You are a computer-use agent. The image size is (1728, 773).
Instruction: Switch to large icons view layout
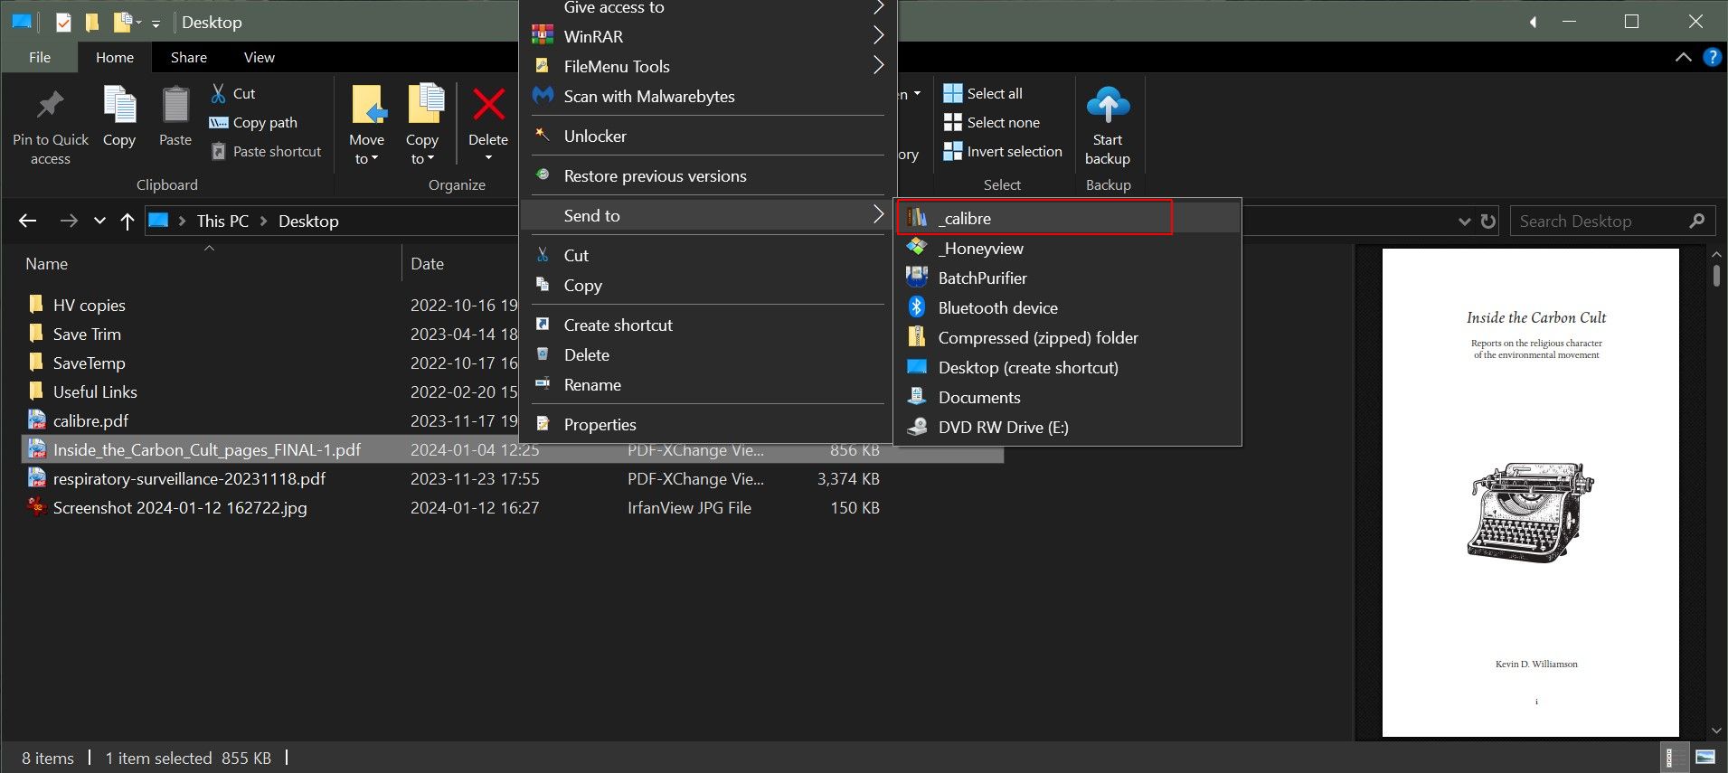(1705, 757)
